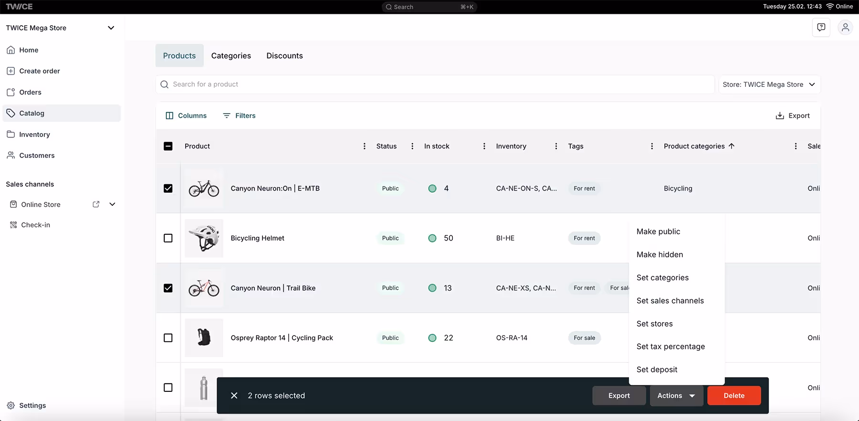Viewport: 859px width, 421px height.
Task: Click the Orders sidebar icon
Action: coord(10,92)
